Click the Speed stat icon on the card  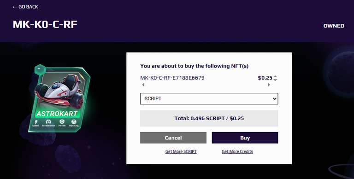click(35, 123)
